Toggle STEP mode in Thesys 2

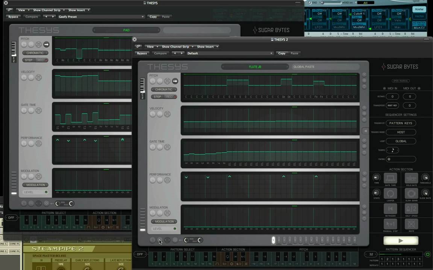157,97
